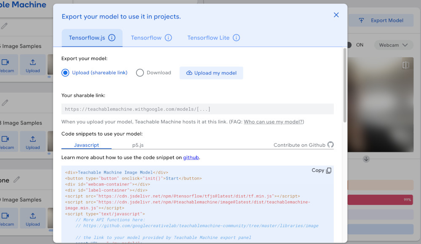Click the 'Export your model to use it in projects.' heading

pyautogui.click(x=121, y=17)
